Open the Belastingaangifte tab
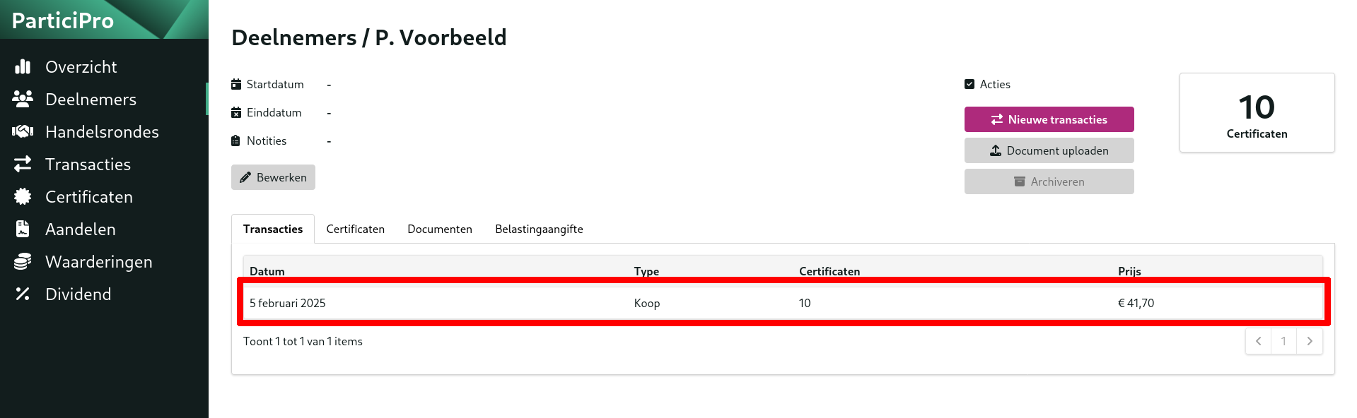This screenshot has height=418, width=1357. click(x=539, y=229)
